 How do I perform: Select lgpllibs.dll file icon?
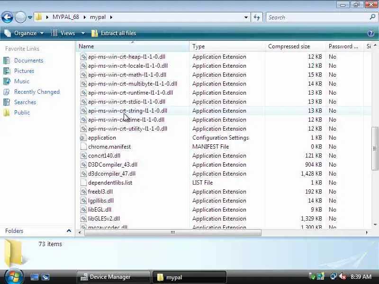pyautogui.click(x=83, y=201)
